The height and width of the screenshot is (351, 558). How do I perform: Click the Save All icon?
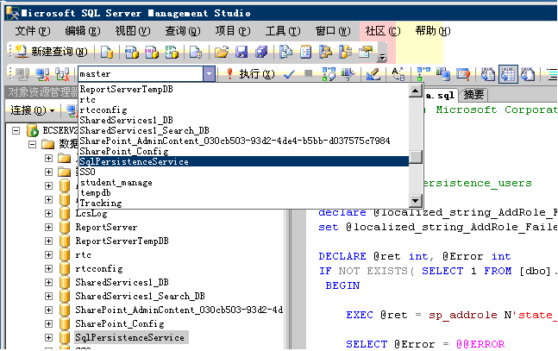click(261, 53)
